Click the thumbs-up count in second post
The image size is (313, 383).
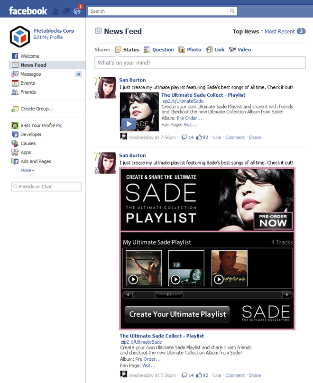coord(202,375)
